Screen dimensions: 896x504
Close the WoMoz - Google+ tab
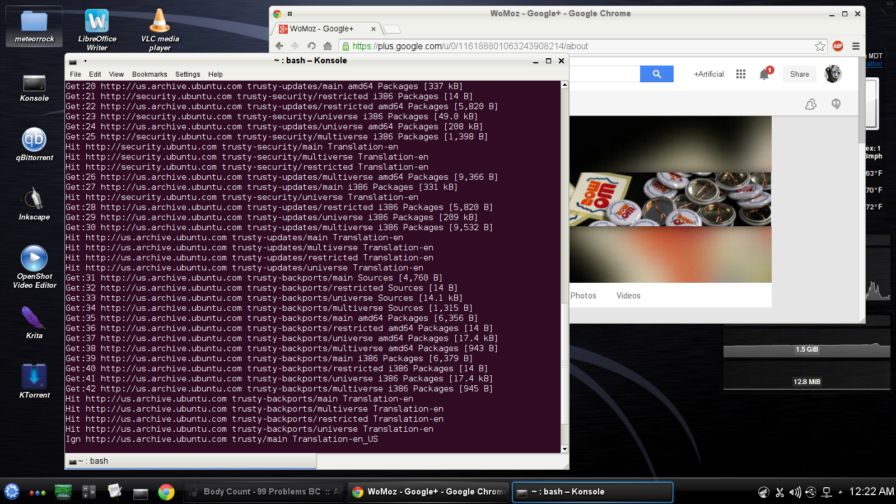[x=374, y=29]
